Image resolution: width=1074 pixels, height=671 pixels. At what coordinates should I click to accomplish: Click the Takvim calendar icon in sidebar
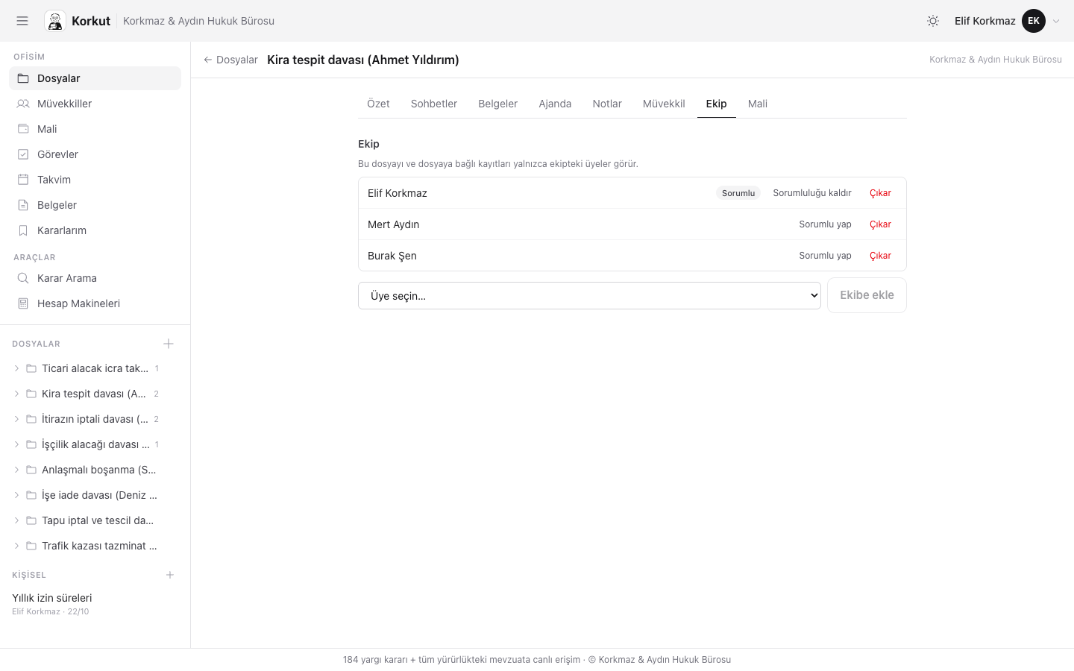click(x=23, y=180)
